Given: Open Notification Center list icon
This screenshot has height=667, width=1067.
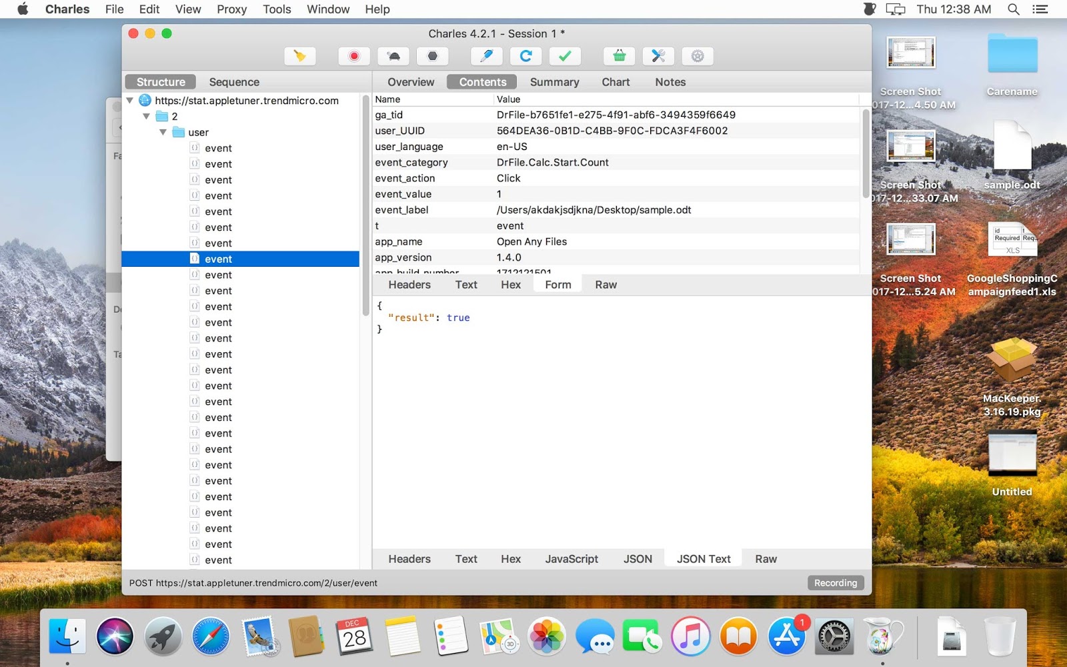Looking at the screenshot, I should [1040, 9].
